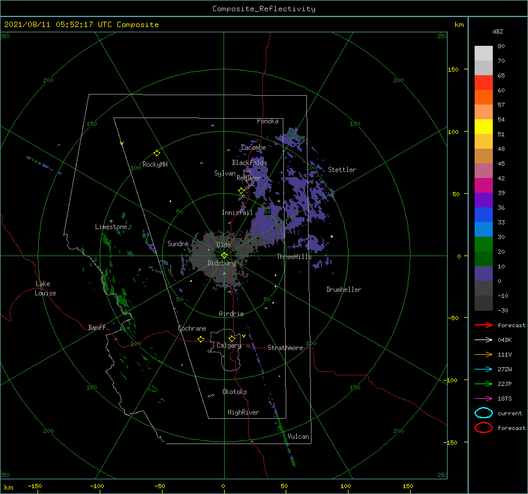
Task: Click the Stettler town label
Action: [x=342, y=170]
